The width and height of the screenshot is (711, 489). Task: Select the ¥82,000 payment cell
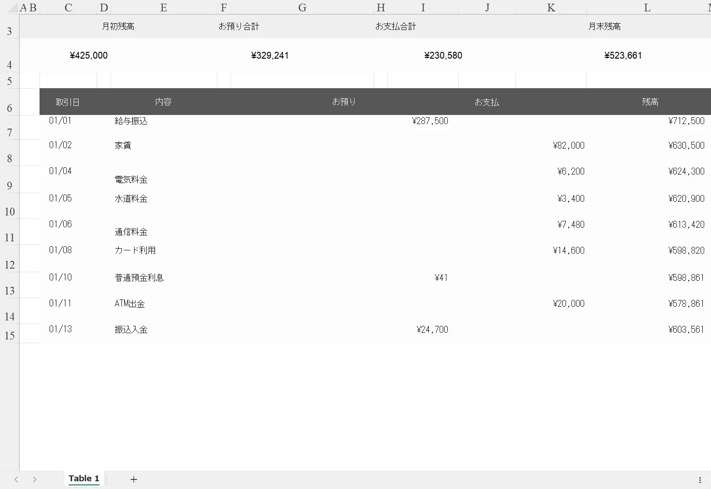point(569,145)
